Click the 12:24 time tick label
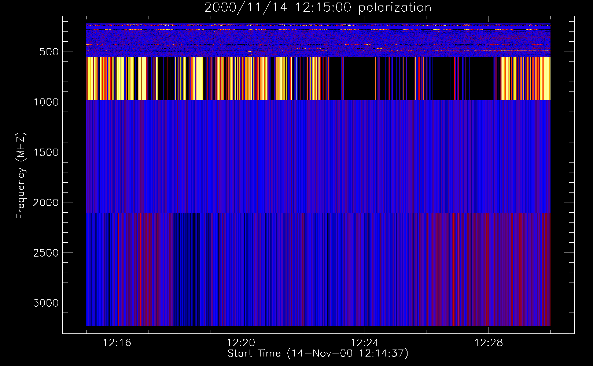593x366 pixels. pyautogui.click(x=365, y=343)
